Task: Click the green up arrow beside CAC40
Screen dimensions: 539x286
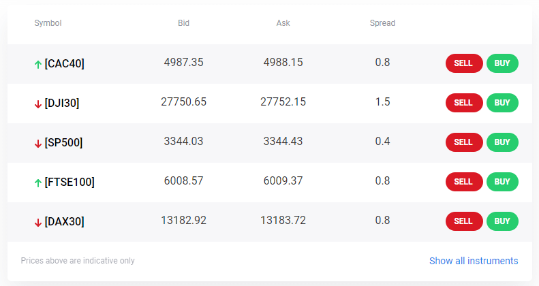Action: (x=37, y=64)
